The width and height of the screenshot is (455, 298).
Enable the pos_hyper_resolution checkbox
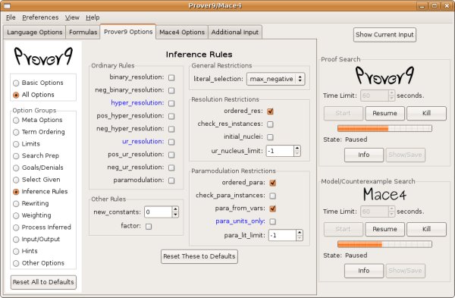click(171, 116)
